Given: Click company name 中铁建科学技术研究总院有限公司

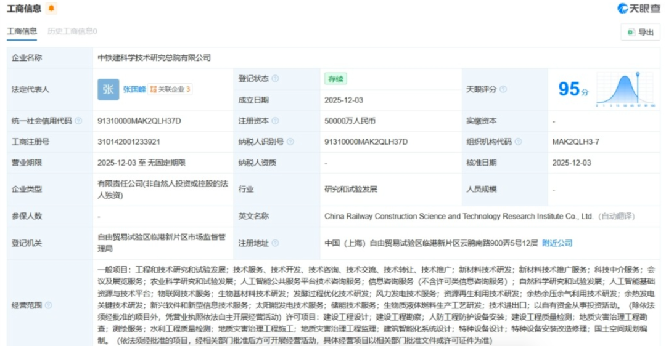Looking at the screenshot, I should pos(154,58).
